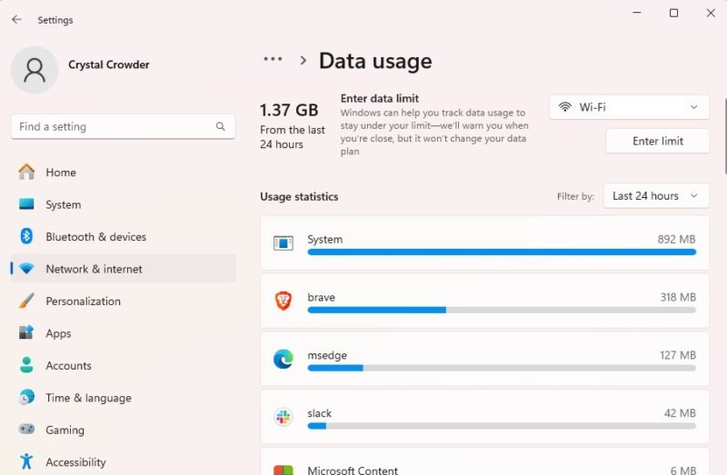Click the search magnifier icon
This screenshot has width=727, height=475.
coord(221,127)
